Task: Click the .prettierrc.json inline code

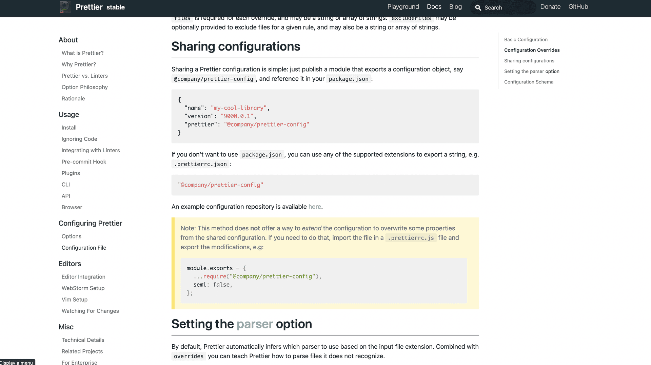Action: coord(200,164)
